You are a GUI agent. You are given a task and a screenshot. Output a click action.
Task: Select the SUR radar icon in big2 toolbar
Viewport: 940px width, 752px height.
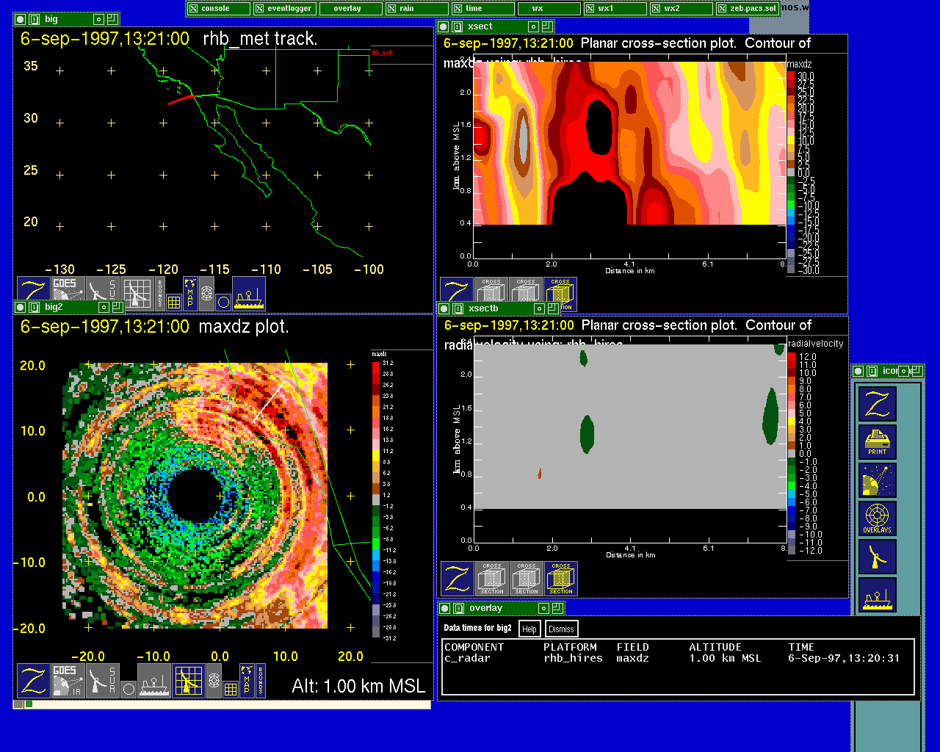pos(102,681)
